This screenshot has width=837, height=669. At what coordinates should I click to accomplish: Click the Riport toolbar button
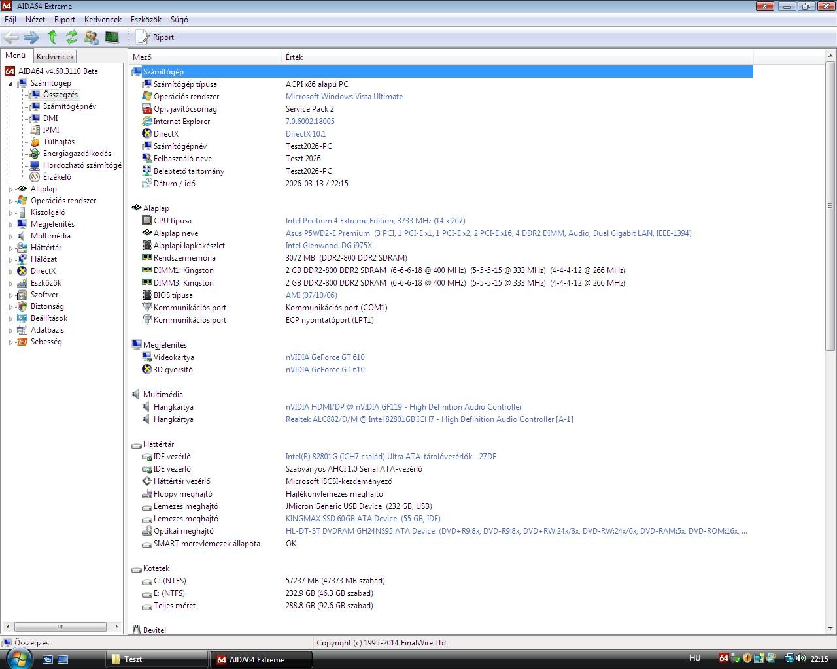pos(156,37)
